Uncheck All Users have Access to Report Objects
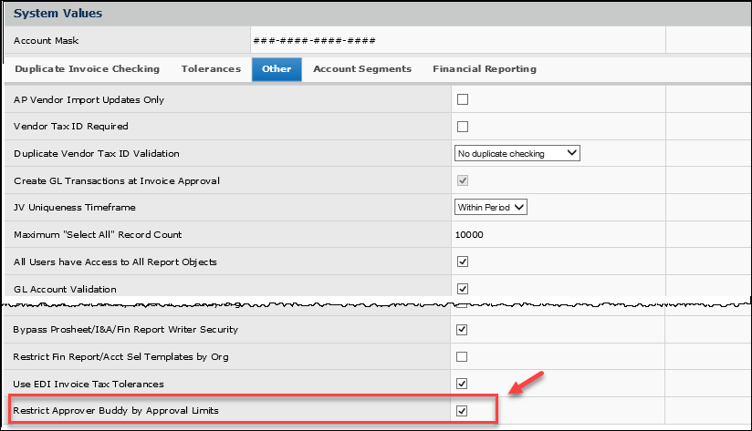 pos(462,262)
